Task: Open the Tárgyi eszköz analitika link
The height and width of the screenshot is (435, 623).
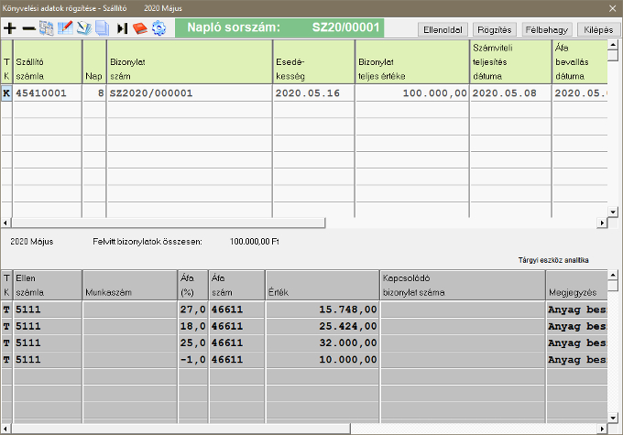Action: tap(553, 260)
